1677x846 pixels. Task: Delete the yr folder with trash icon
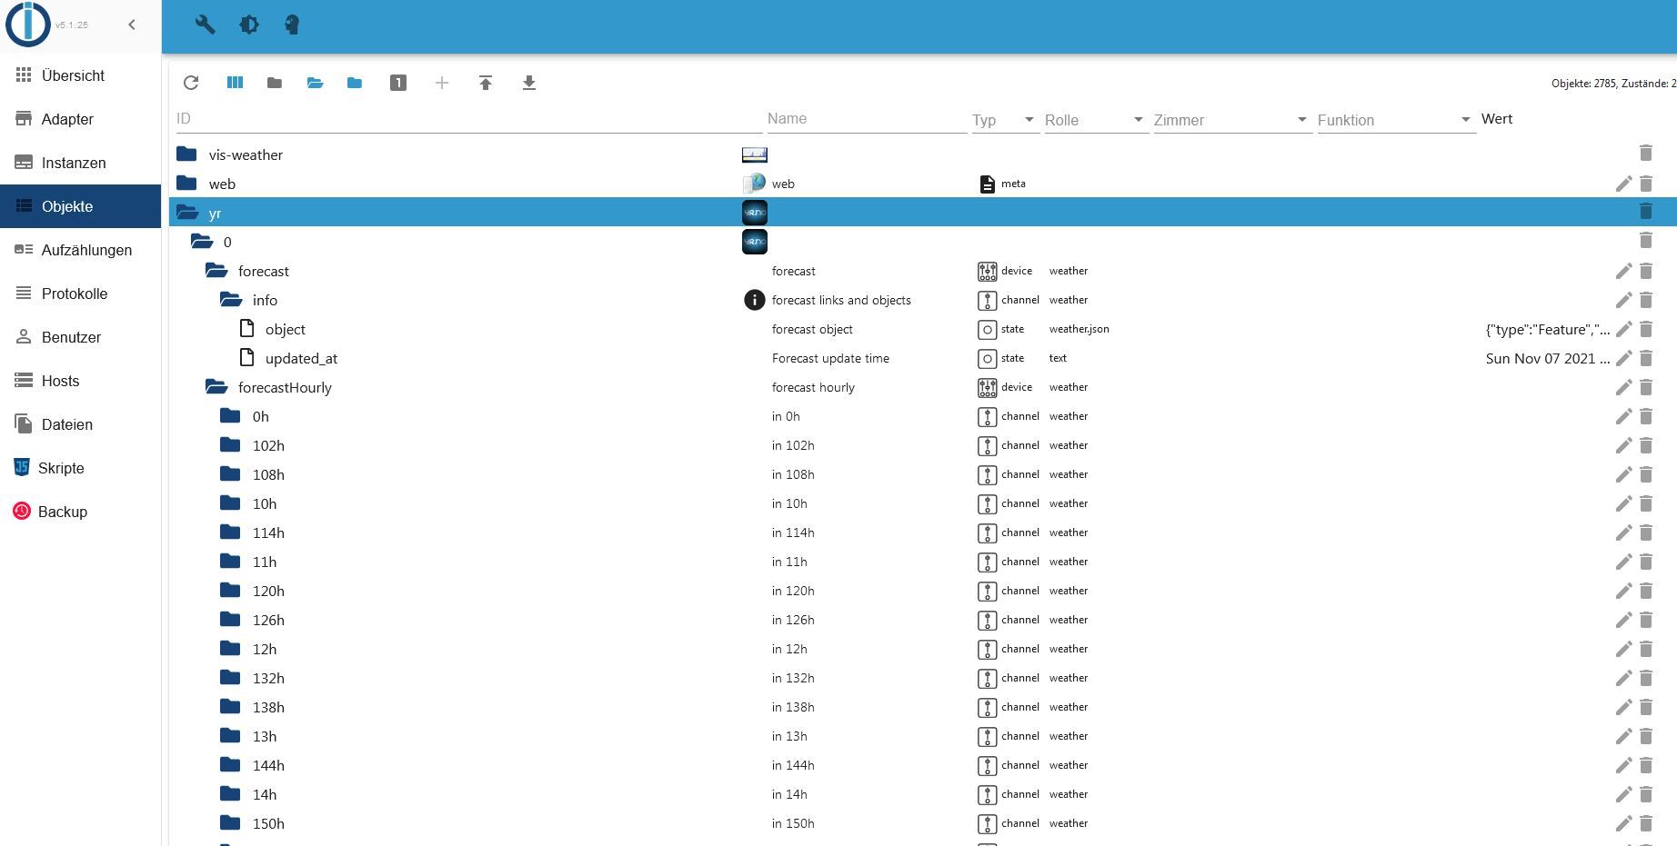point(1645,211)
